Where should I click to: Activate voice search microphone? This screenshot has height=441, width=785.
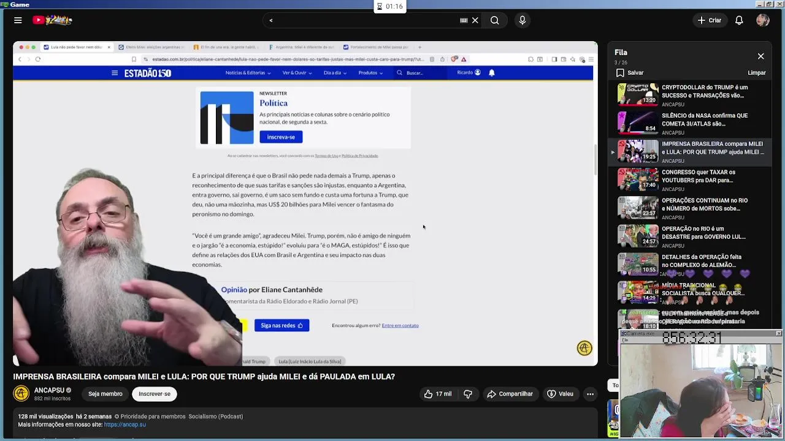[x=523, y=20]
